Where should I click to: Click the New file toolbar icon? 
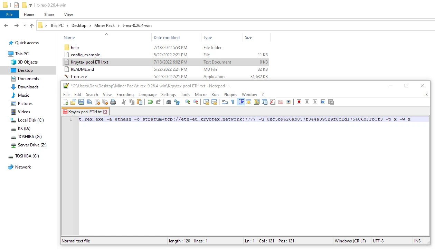66,102
